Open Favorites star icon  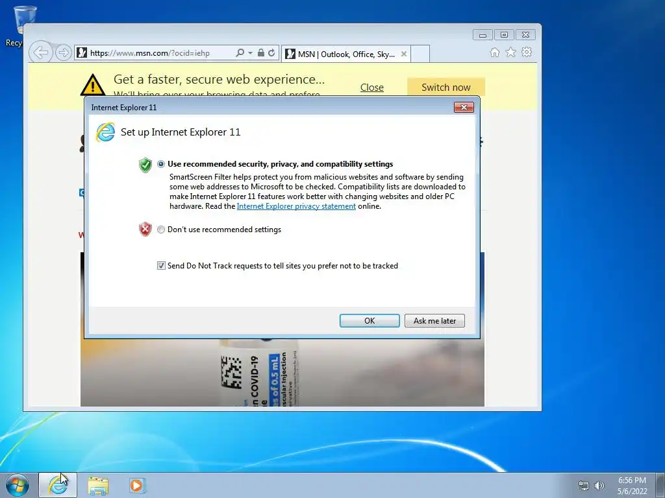point(510,52)
